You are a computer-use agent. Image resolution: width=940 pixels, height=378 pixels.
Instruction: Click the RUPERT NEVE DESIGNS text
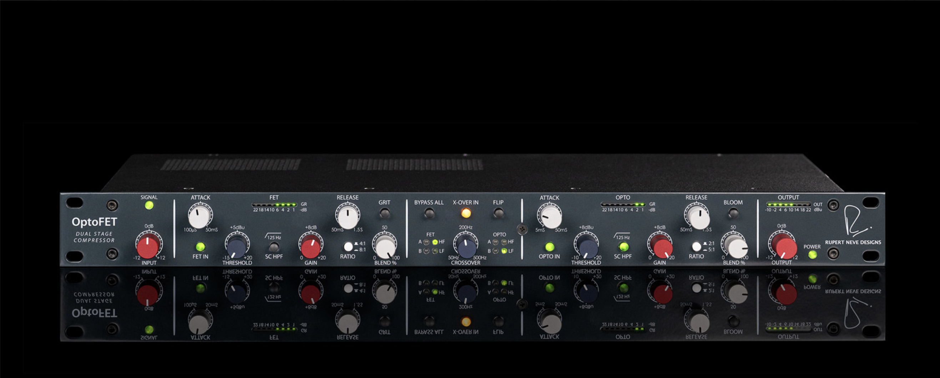point(853,242)
